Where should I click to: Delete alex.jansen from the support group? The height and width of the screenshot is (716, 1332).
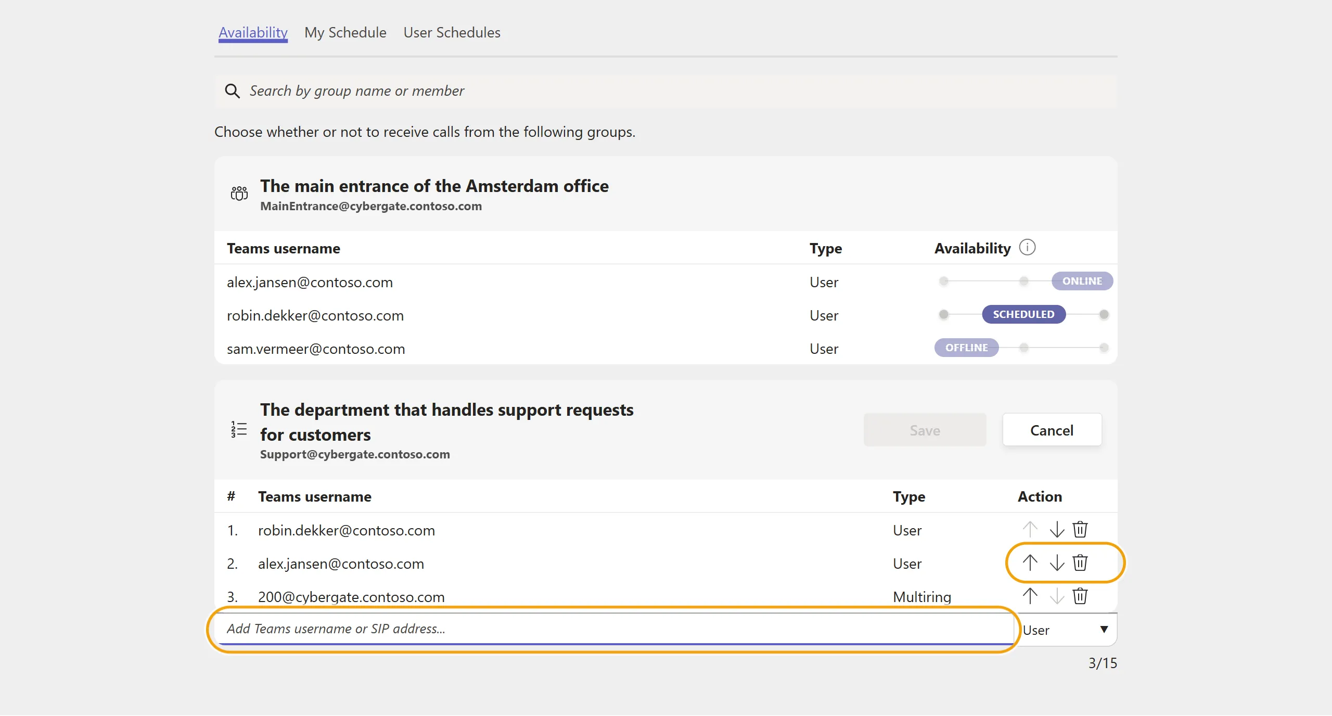1080,563
